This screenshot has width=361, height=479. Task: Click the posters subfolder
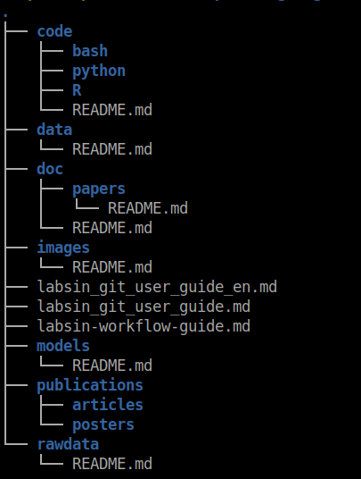pyautogui.click(x=103, y=424)
